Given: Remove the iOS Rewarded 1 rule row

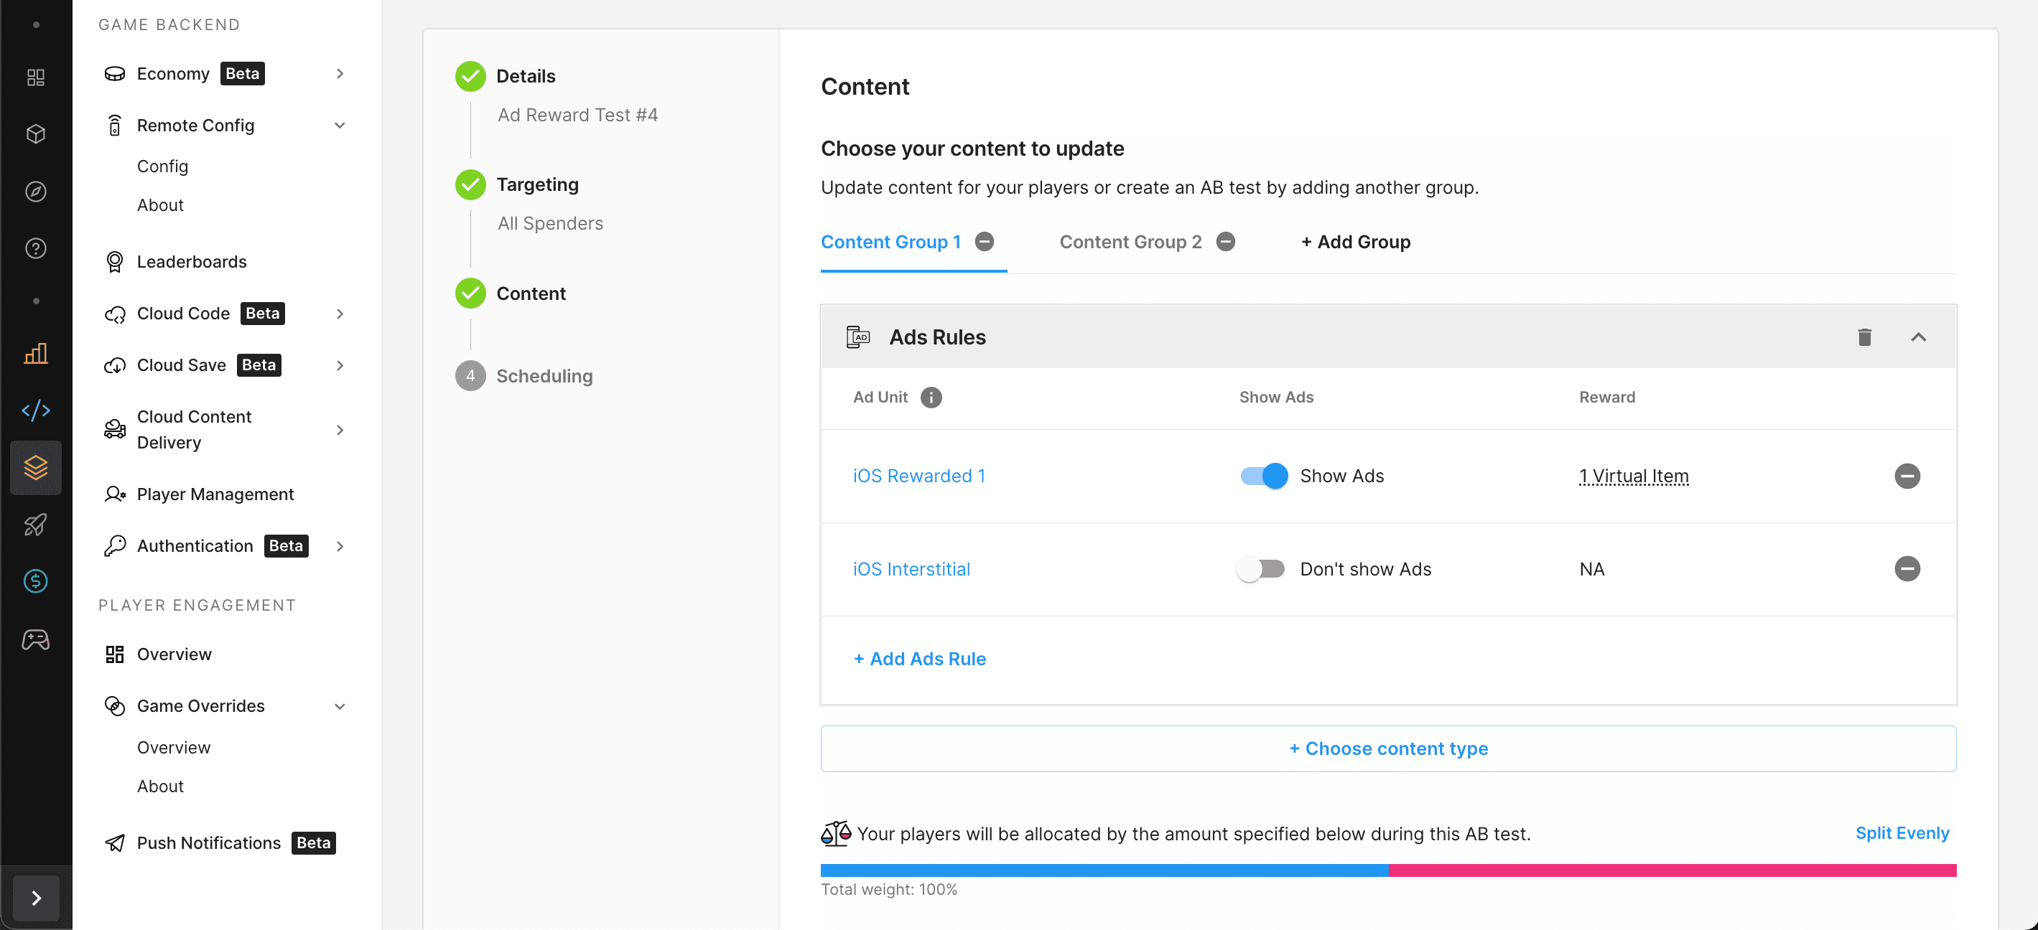Looking at the screenshot, I should click(1907, 476).
